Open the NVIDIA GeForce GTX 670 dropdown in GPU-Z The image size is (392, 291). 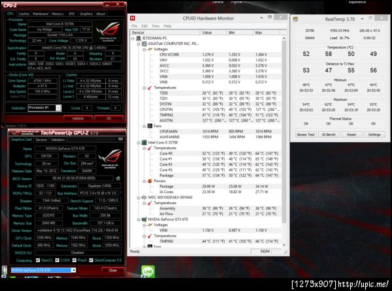click(73, 270)
